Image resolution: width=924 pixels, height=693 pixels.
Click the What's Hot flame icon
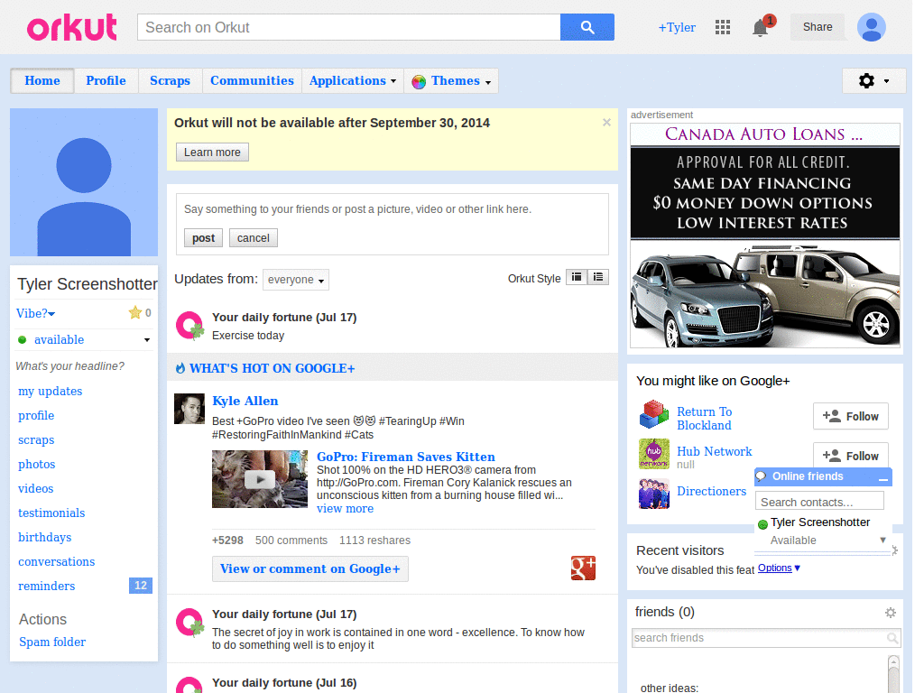pos(180,368)
